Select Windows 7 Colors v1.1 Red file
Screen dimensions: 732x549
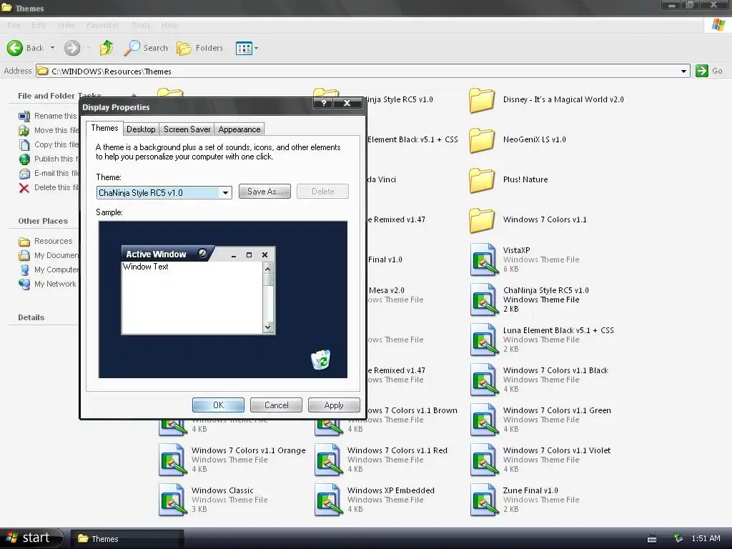(381, 460)
